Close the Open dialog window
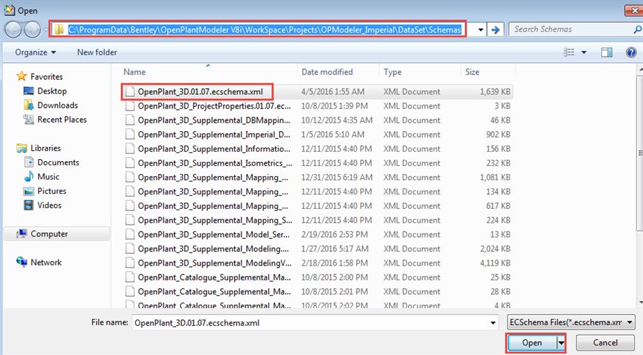This screenshot has width=643, height=355. tap(633, 10)
